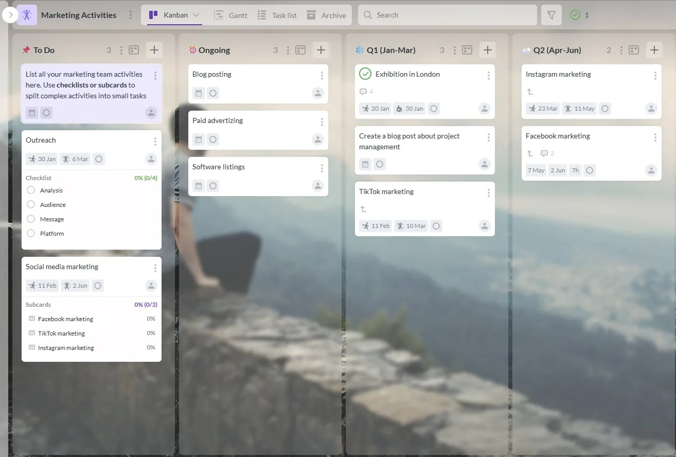Add a new card to Q2 column
The height and width of the screenshot is (457, 676).
[654, 49]
